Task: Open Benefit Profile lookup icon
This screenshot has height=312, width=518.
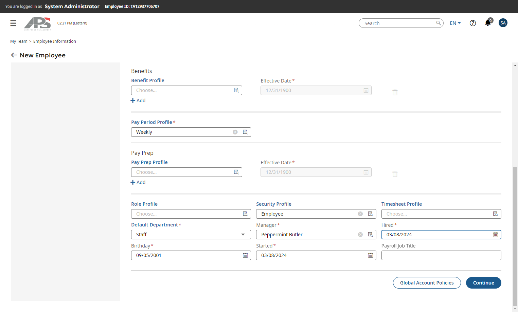Action: point(236,90)
